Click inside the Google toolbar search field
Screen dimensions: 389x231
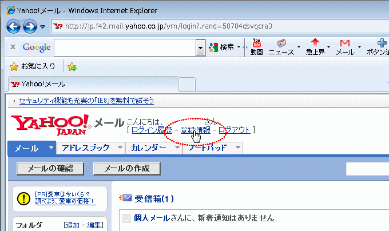coord(125,47)
